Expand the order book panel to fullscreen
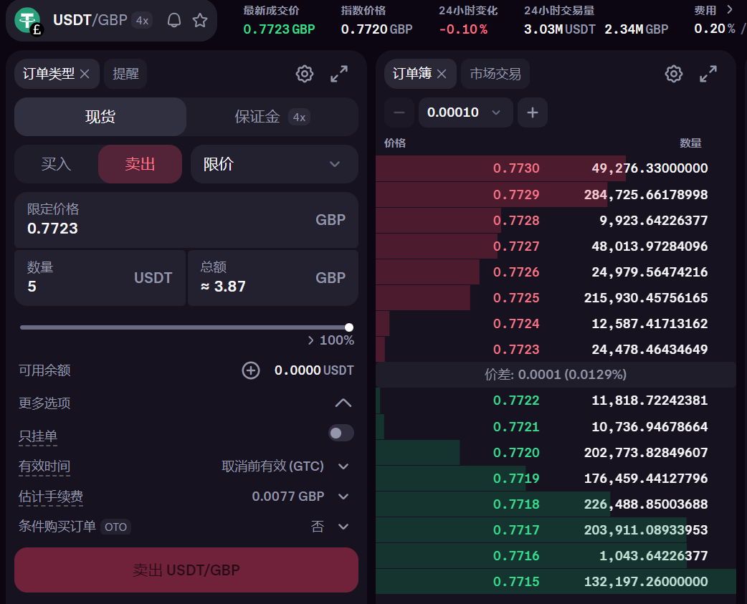Screen dimensions: 747x604 [708, 74]
